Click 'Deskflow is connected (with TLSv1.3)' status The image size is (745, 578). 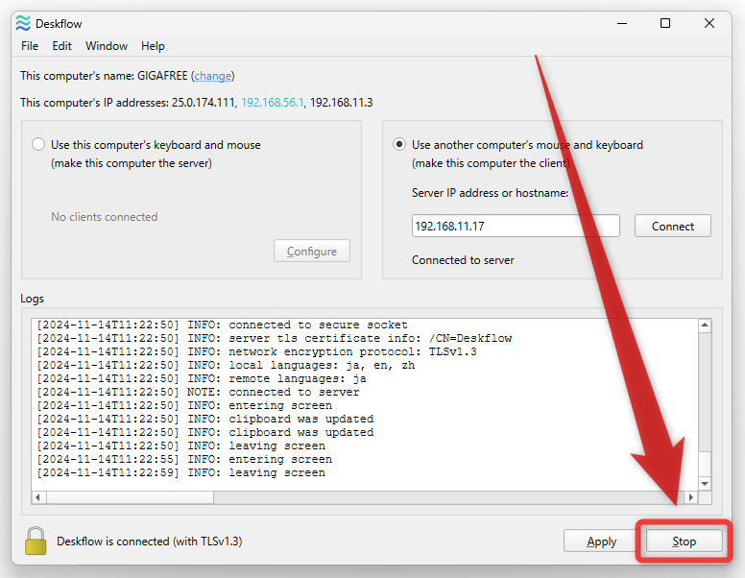pyautogui.click(x=150, y=542)
